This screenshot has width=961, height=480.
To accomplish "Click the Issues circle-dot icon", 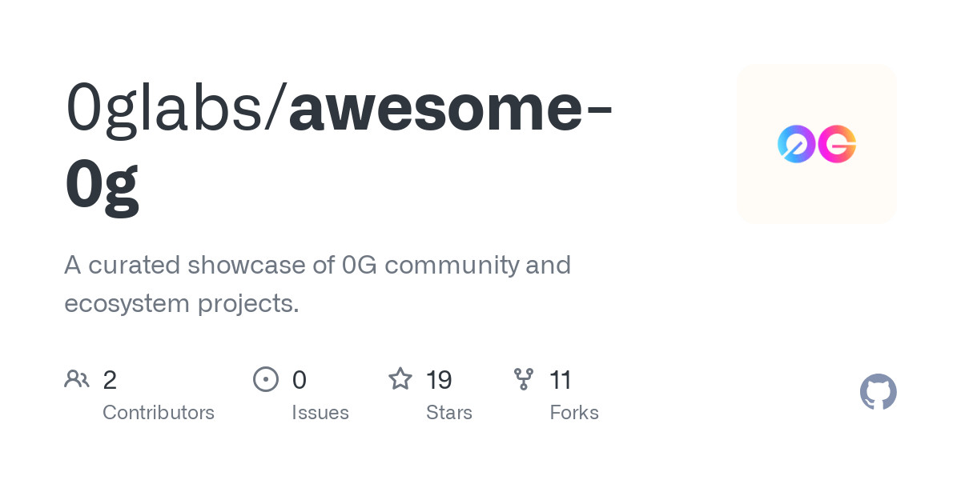I will coord(266,378).
